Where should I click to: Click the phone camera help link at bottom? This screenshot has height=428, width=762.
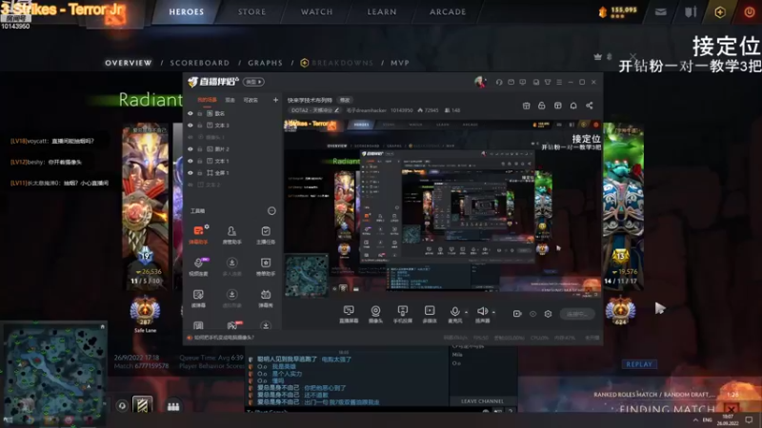click(224, 338)
